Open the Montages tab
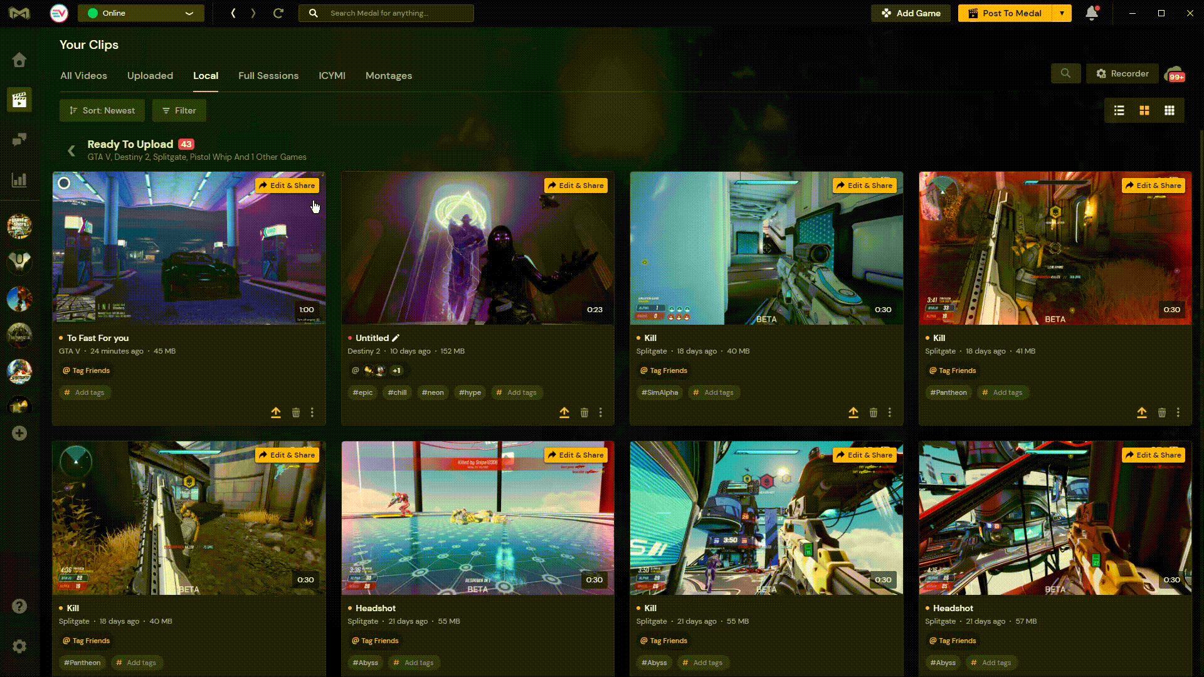 tap(388, 76)
